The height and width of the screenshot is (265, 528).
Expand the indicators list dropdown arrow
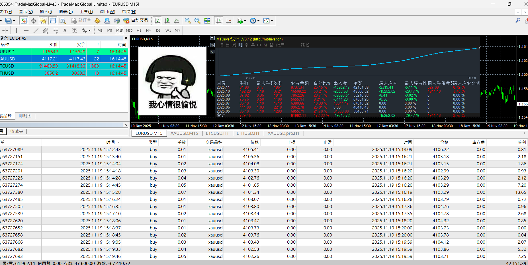(x=245, y=21)
